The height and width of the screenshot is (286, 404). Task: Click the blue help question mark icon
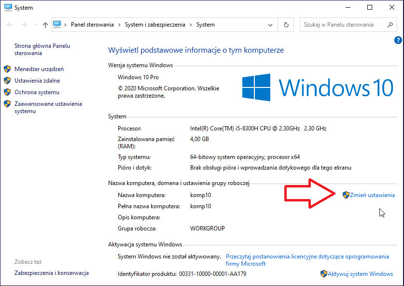(x=398, y=40)
